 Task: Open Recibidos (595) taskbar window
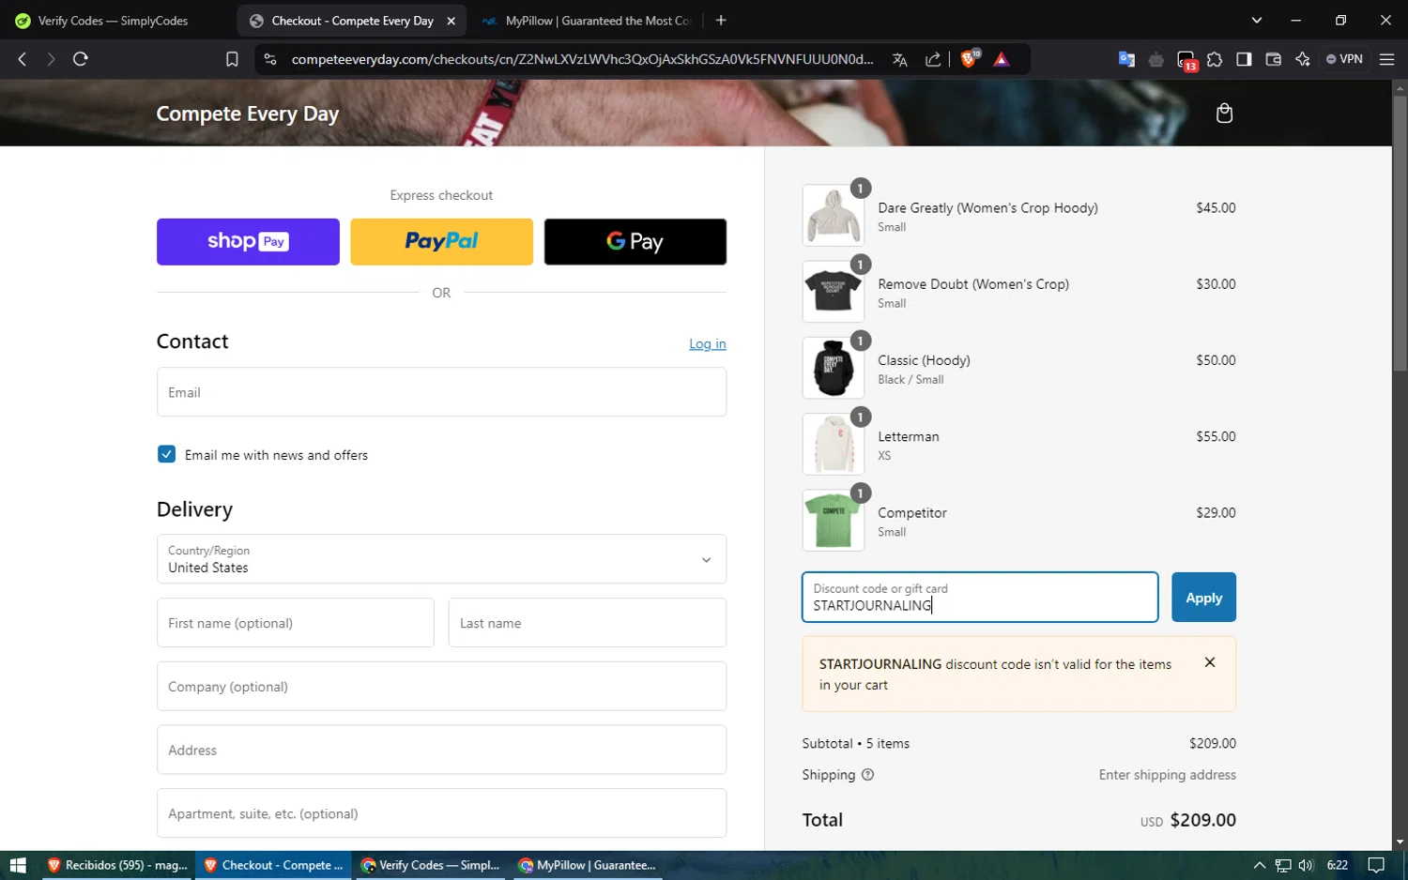pyautogui.click(x=116, y=865)
